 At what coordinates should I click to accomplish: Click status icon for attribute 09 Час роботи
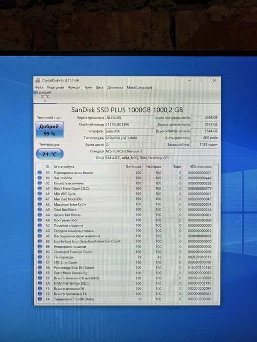click(x=40, y=178)
